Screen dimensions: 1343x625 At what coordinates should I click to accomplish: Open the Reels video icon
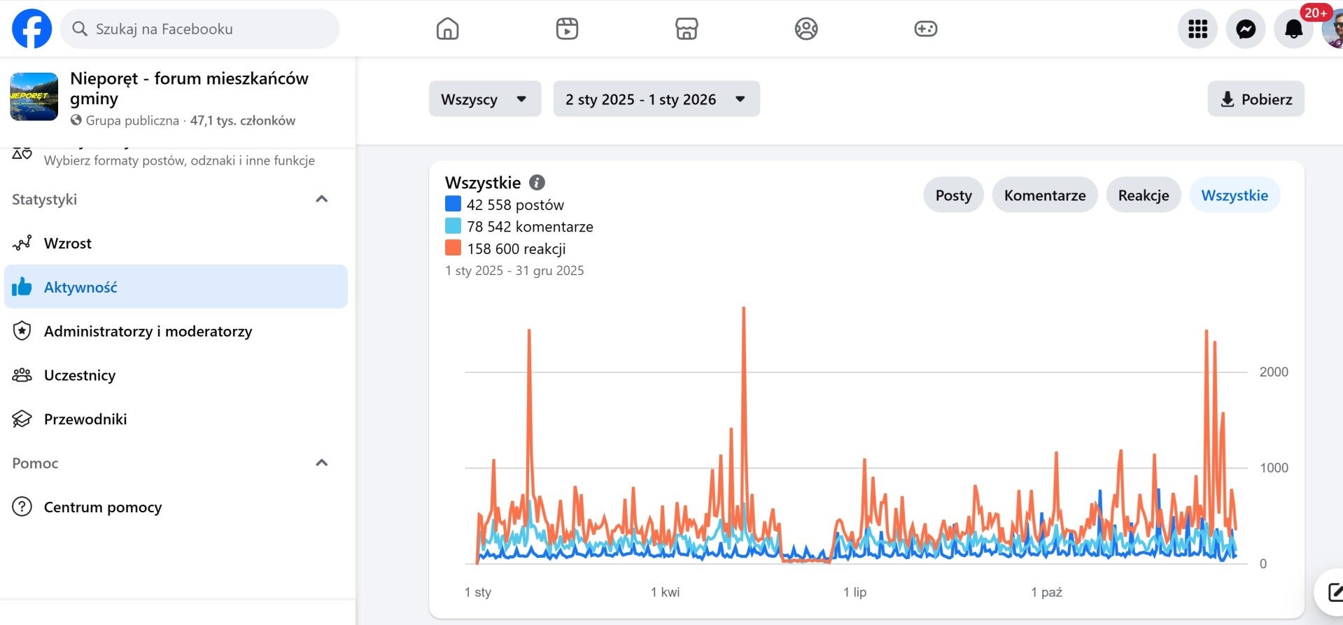[x=567, y=29]
